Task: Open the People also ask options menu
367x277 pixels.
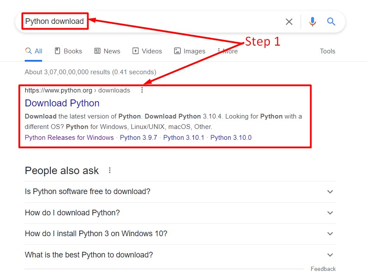Action: point(110,170)
